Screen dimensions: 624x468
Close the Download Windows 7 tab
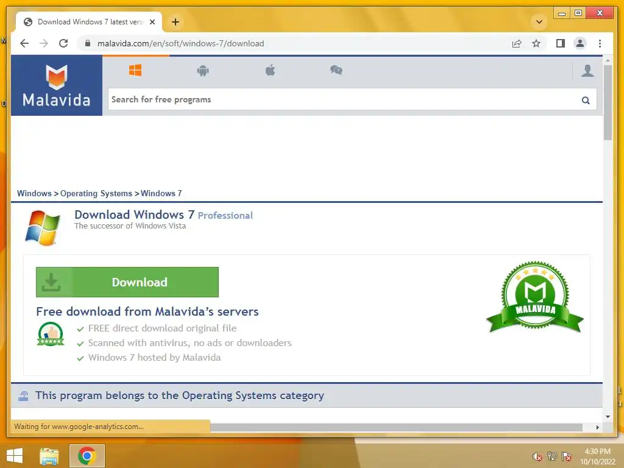[152, 22]
